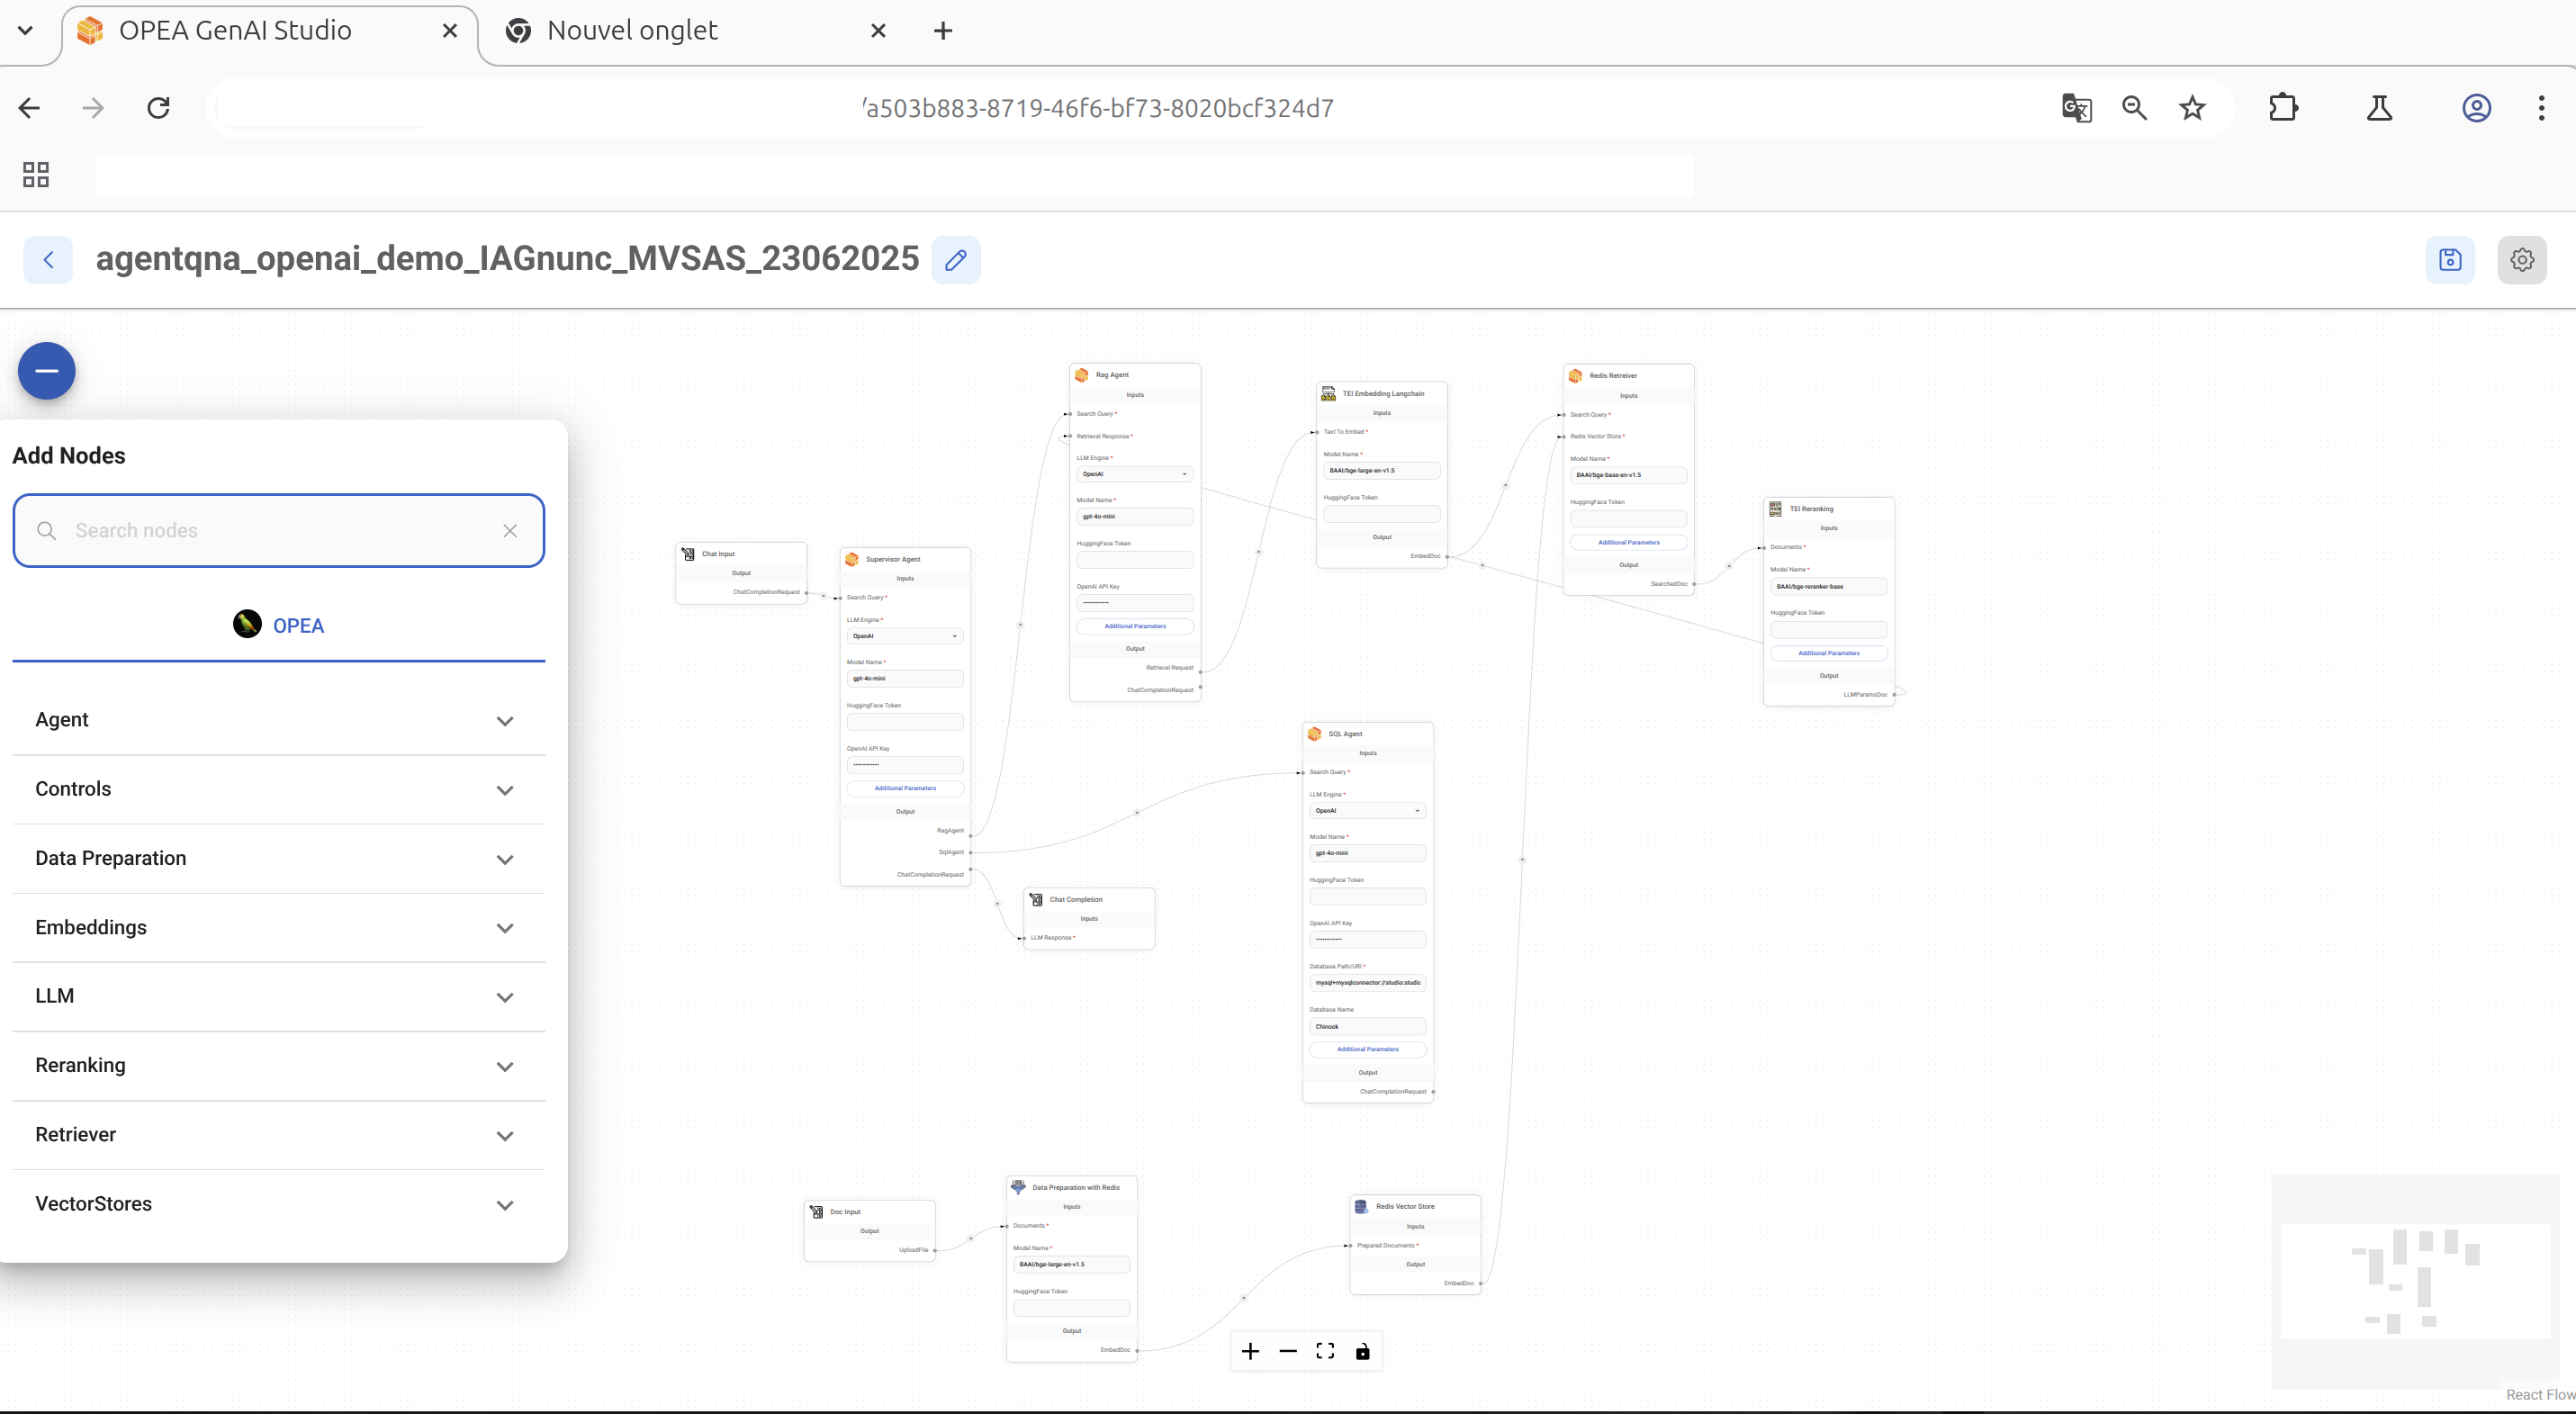Viewport: 2576px width, 1414px height.
Task: Save the workflow with the floppy disk icon
Action: 2450,260
